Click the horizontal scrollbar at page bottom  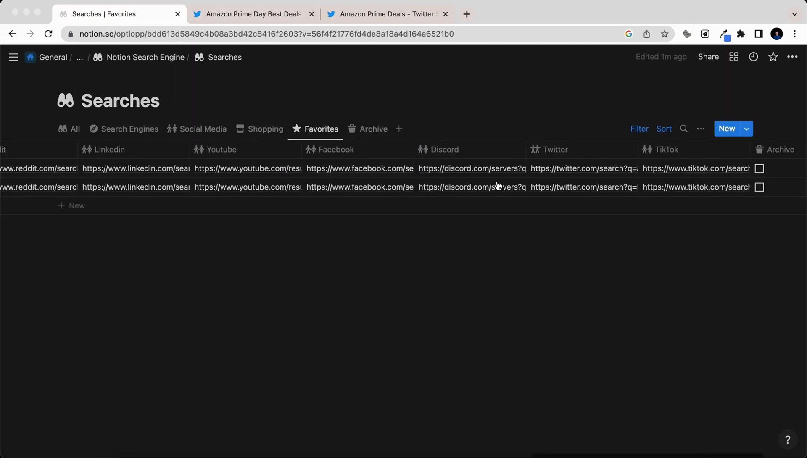tap(647, 455)
